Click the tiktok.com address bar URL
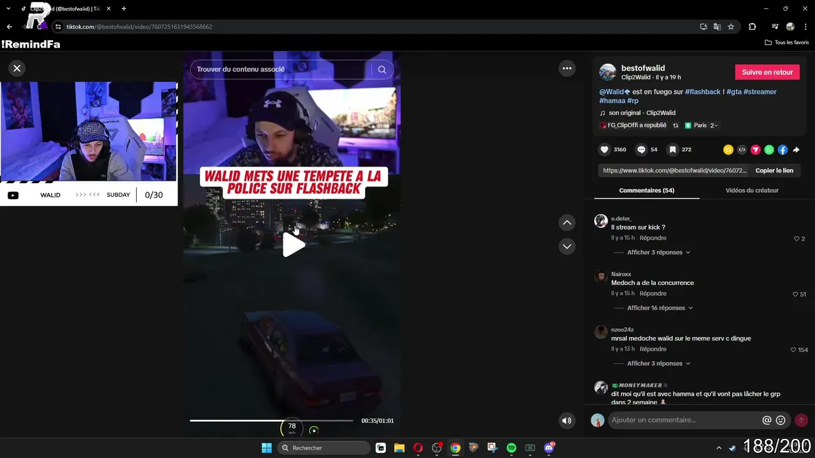This screenshot has width=815, height=458. [x=139, y=27]
